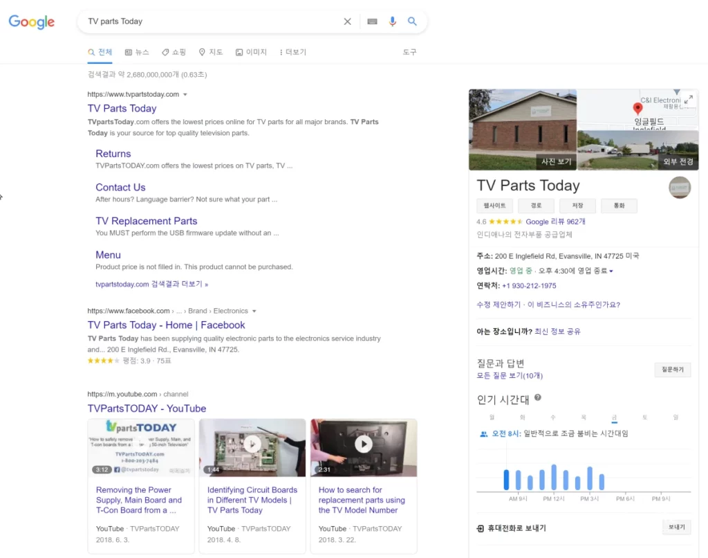The image size is (708, 558).
Task: Select the 월 (Monday) tab in popular times
Action: (492, 417)
